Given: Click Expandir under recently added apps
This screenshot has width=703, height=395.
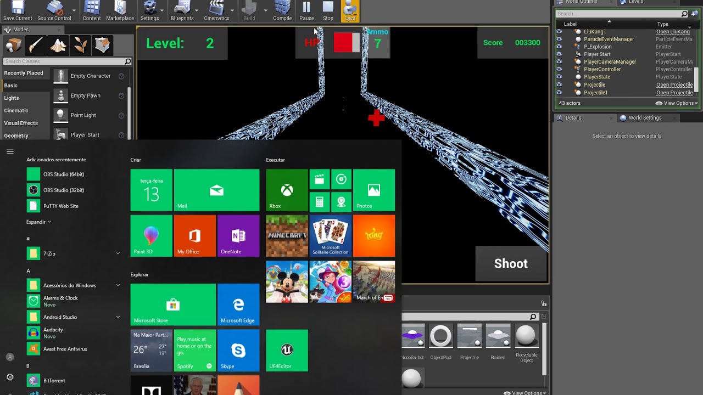Looking at the screenshot, I should coord(38,222).
